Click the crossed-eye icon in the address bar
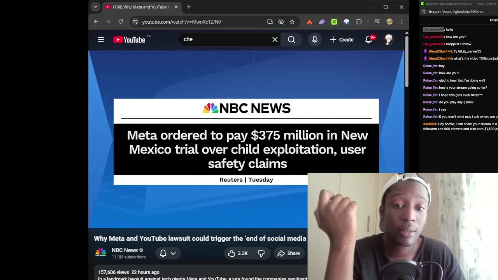Viewport: 498px width, 280px height. point(281,22)
